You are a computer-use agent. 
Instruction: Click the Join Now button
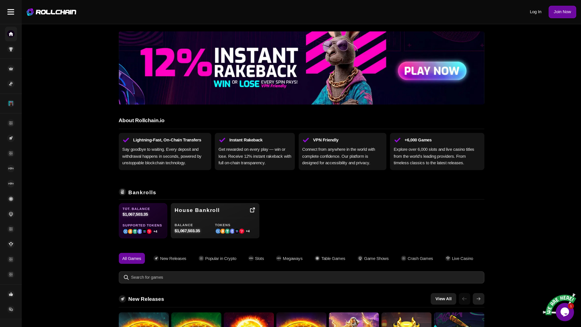pos(562,12)
